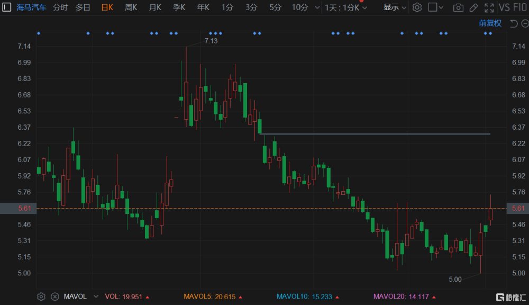Toggle VS comparison mode
The image size is (529, 305).
coord(504,7)
